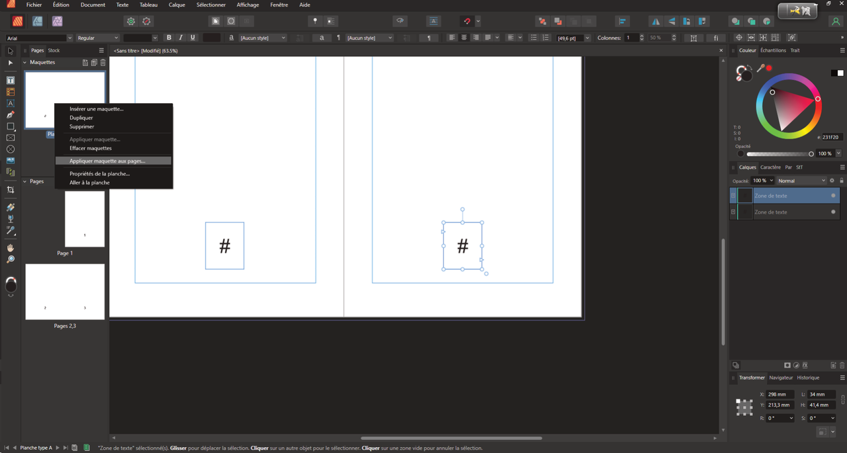The image size is (847, 453).
Task: Select the View hand tool
Action: coord(11,247)
